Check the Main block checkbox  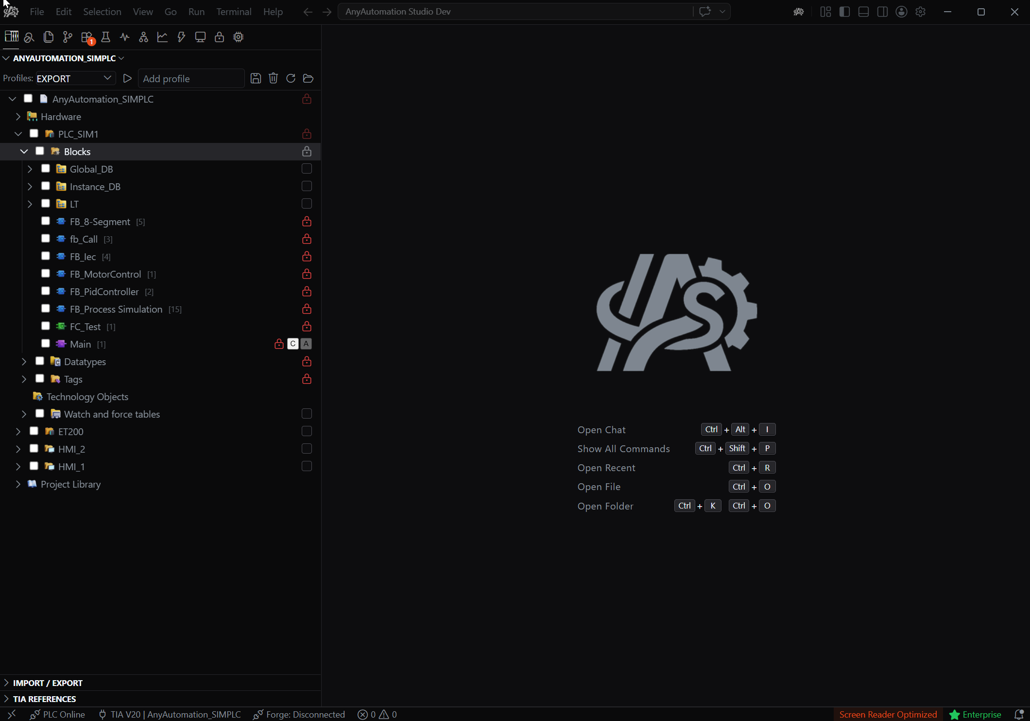coord(46,344)
